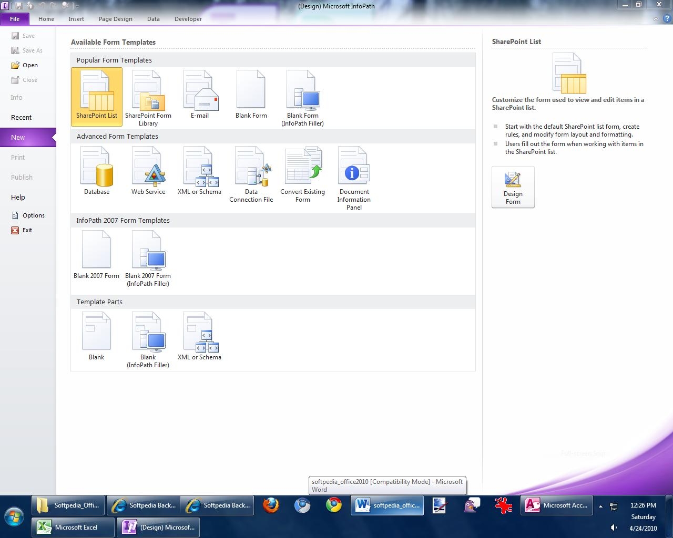
Task: Minimize the ribbon with the arrow
Action: 656,19
